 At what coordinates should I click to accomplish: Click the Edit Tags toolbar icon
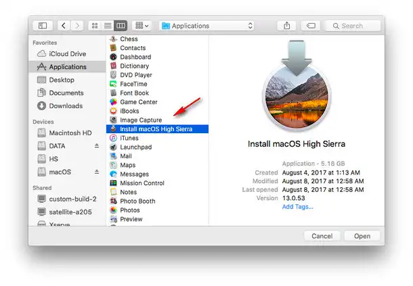(311, 26)
